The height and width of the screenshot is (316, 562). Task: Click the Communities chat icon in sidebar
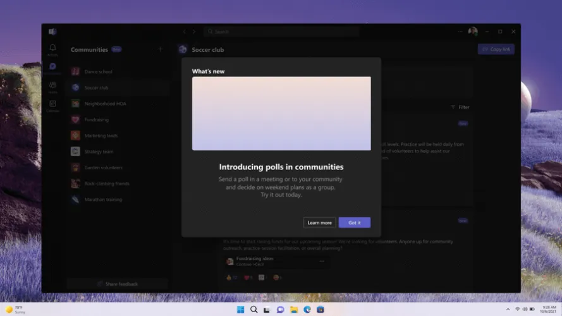tap(52, 66)
